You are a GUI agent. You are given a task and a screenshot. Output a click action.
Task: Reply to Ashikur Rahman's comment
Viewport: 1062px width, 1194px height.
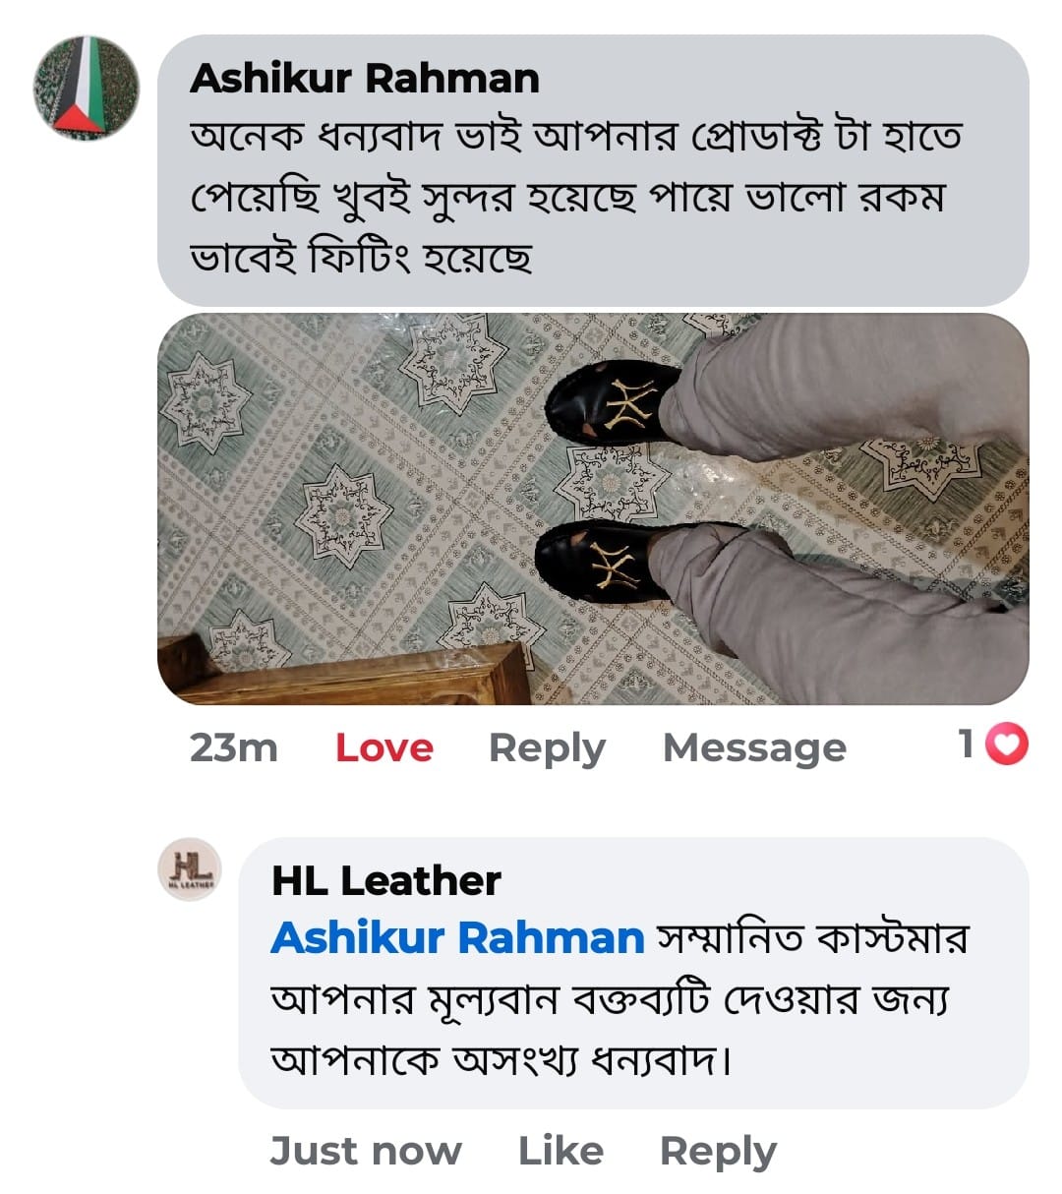tap(547, 747)
